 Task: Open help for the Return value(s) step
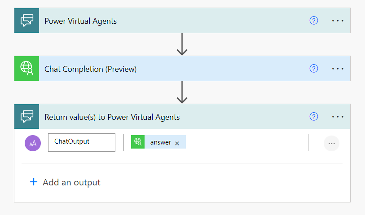click(314, 117)
